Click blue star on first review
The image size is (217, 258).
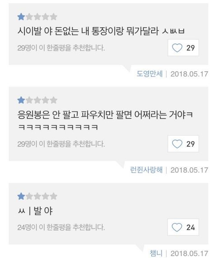21,17
